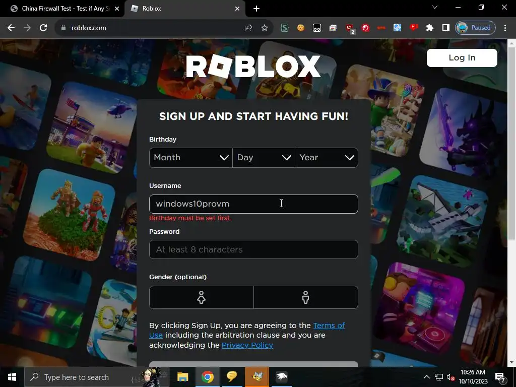This screenshot has height=387, width=516.
Task: Open a new browser tab
Action: pos(256,9)
